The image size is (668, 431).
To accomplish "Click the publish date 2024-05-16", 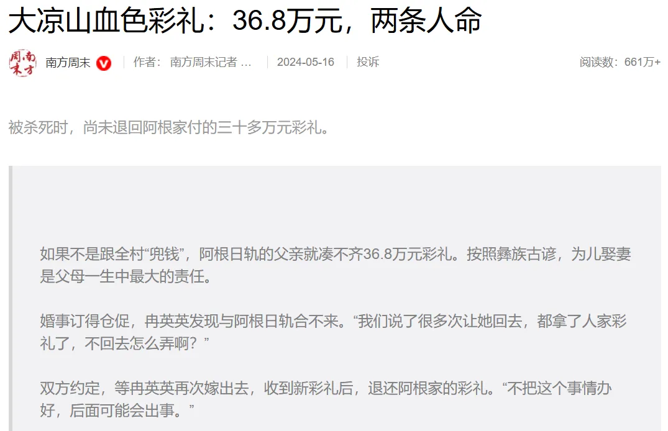I will (x=306, y=62).
